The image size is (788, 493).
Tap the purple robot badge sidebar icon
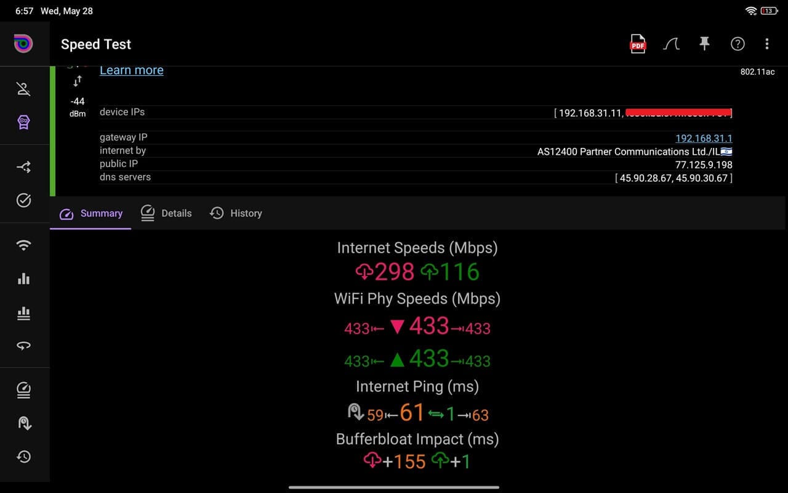click(x=24, y=123)
